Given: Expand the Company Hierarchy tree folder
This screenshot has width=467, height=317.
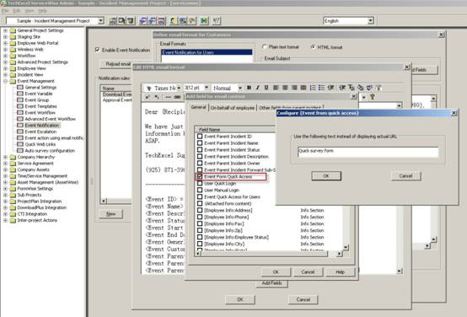Looking at the screenshot, I should click(x=5, y=157).
